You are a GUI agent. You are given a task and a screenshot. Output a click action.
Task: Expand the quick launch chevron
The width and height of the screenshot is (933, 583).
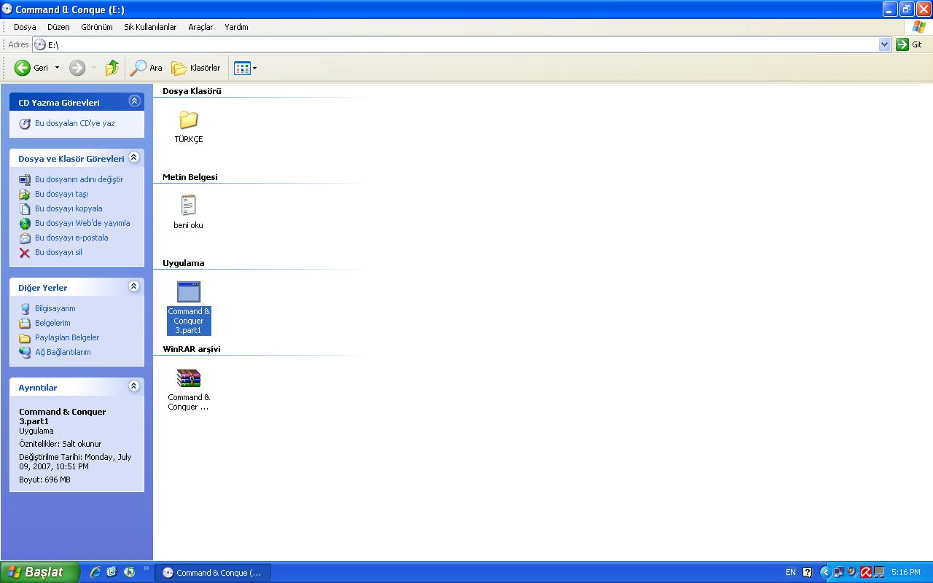147,568
